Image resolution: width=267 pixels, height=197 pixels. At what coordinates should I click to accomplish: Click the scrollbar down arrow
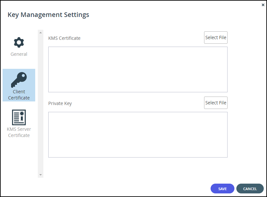click(40, 175)
